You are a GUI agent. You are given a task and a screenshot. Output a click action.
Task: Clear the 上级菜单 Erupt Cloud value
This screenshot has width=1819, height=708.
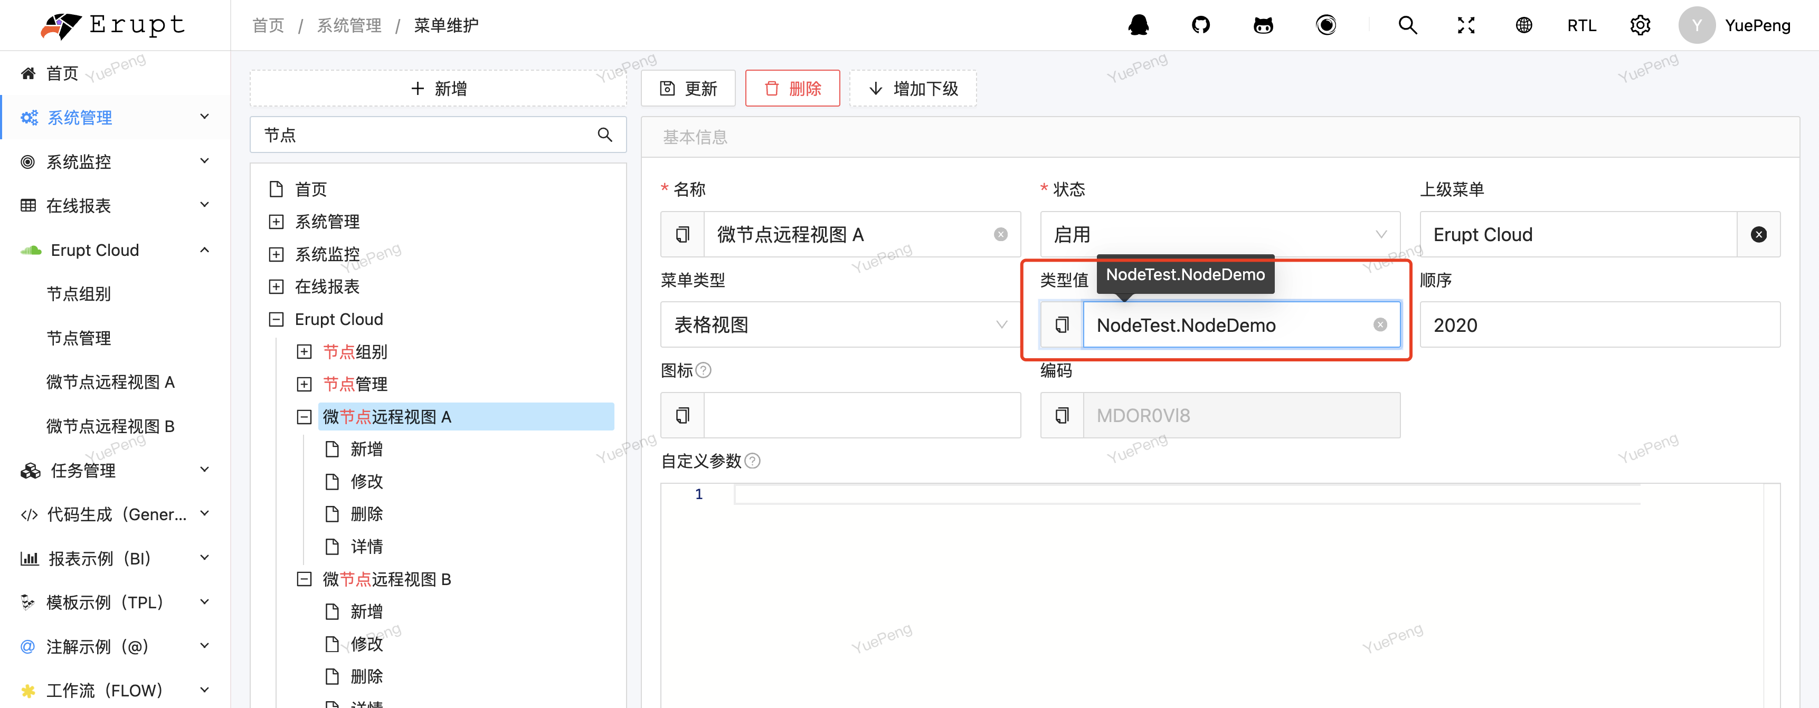tap(1758, 234)
